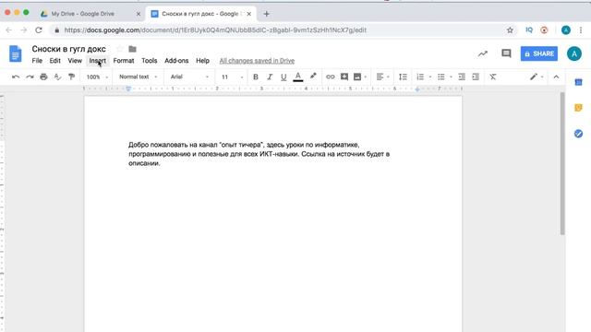Activate the Paint format roller
This screenshot has height=332, width=591.
71,77
